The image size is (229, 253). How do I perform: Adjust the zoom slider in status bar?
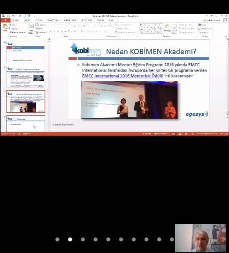click(207, 134)
